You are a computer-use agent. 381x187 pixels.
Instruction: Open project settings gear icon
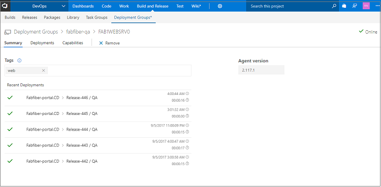(220, 6)
